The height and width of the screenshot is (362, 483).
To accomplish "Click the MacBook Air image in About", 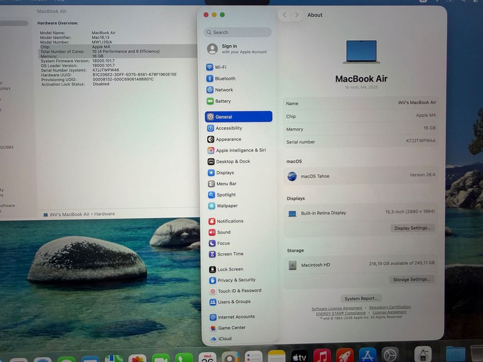I will (361, 52).
